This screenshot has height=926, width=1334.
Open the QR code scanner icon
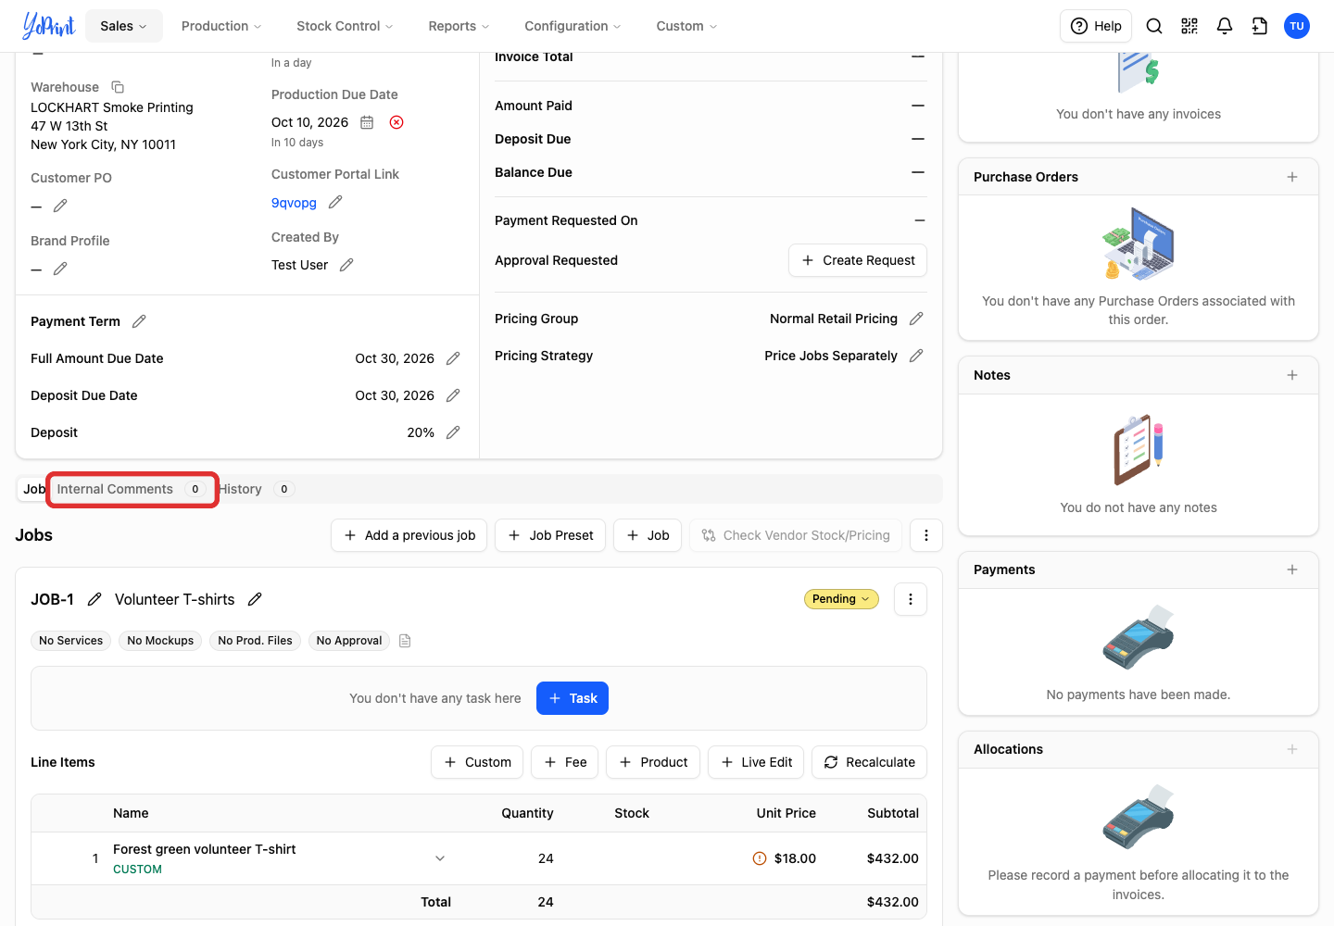1189,26
